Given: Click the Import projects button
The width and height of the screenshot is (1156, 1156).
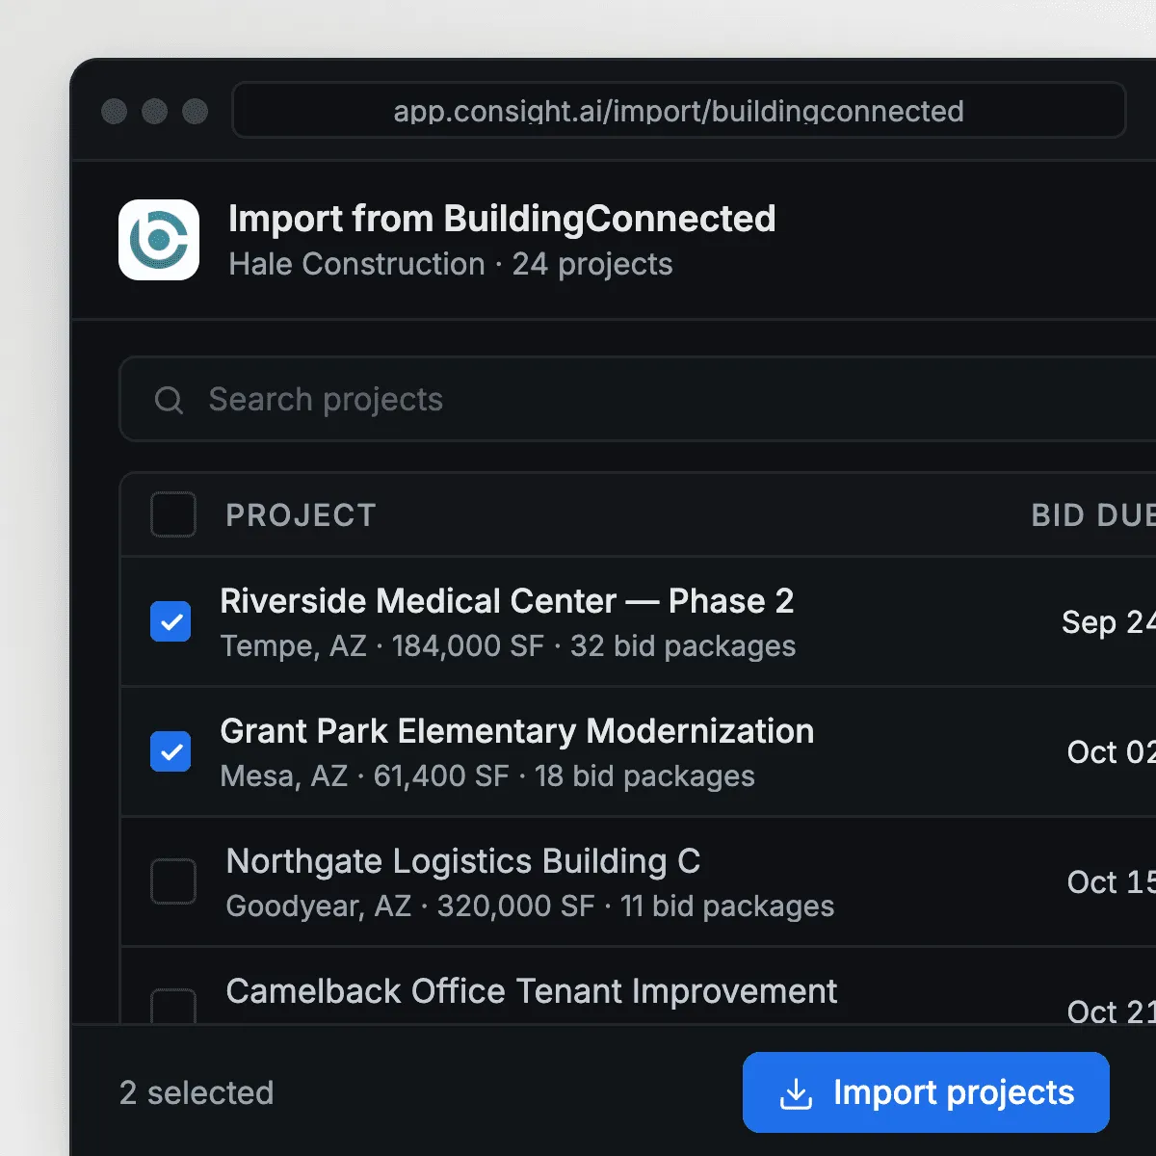Looking at the screenshot, I should pos(926,1092).
